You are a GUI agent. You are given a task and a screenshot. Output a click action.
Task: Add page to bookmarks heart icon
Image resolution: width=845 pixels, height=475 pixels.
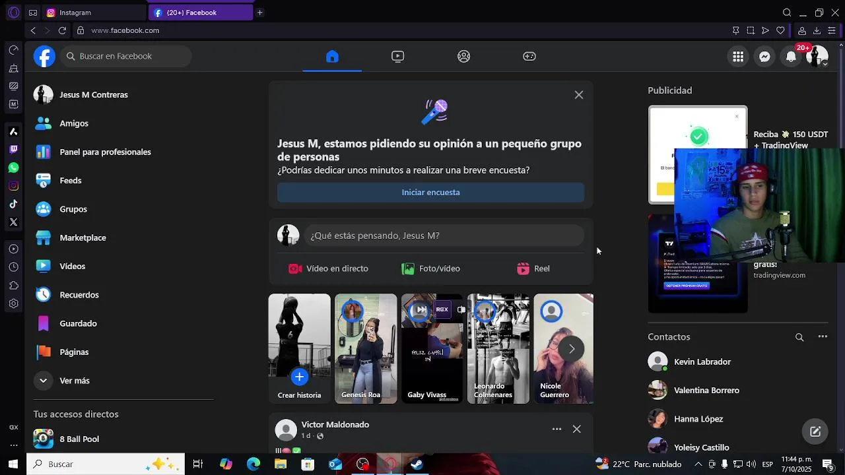(x=780, y=30)
